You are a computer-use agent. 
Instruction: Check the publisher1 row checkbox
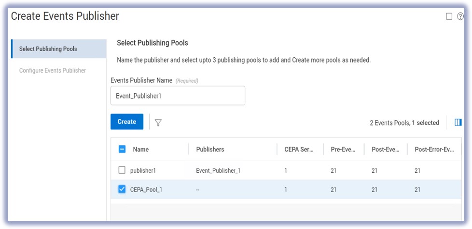[122, 170]
